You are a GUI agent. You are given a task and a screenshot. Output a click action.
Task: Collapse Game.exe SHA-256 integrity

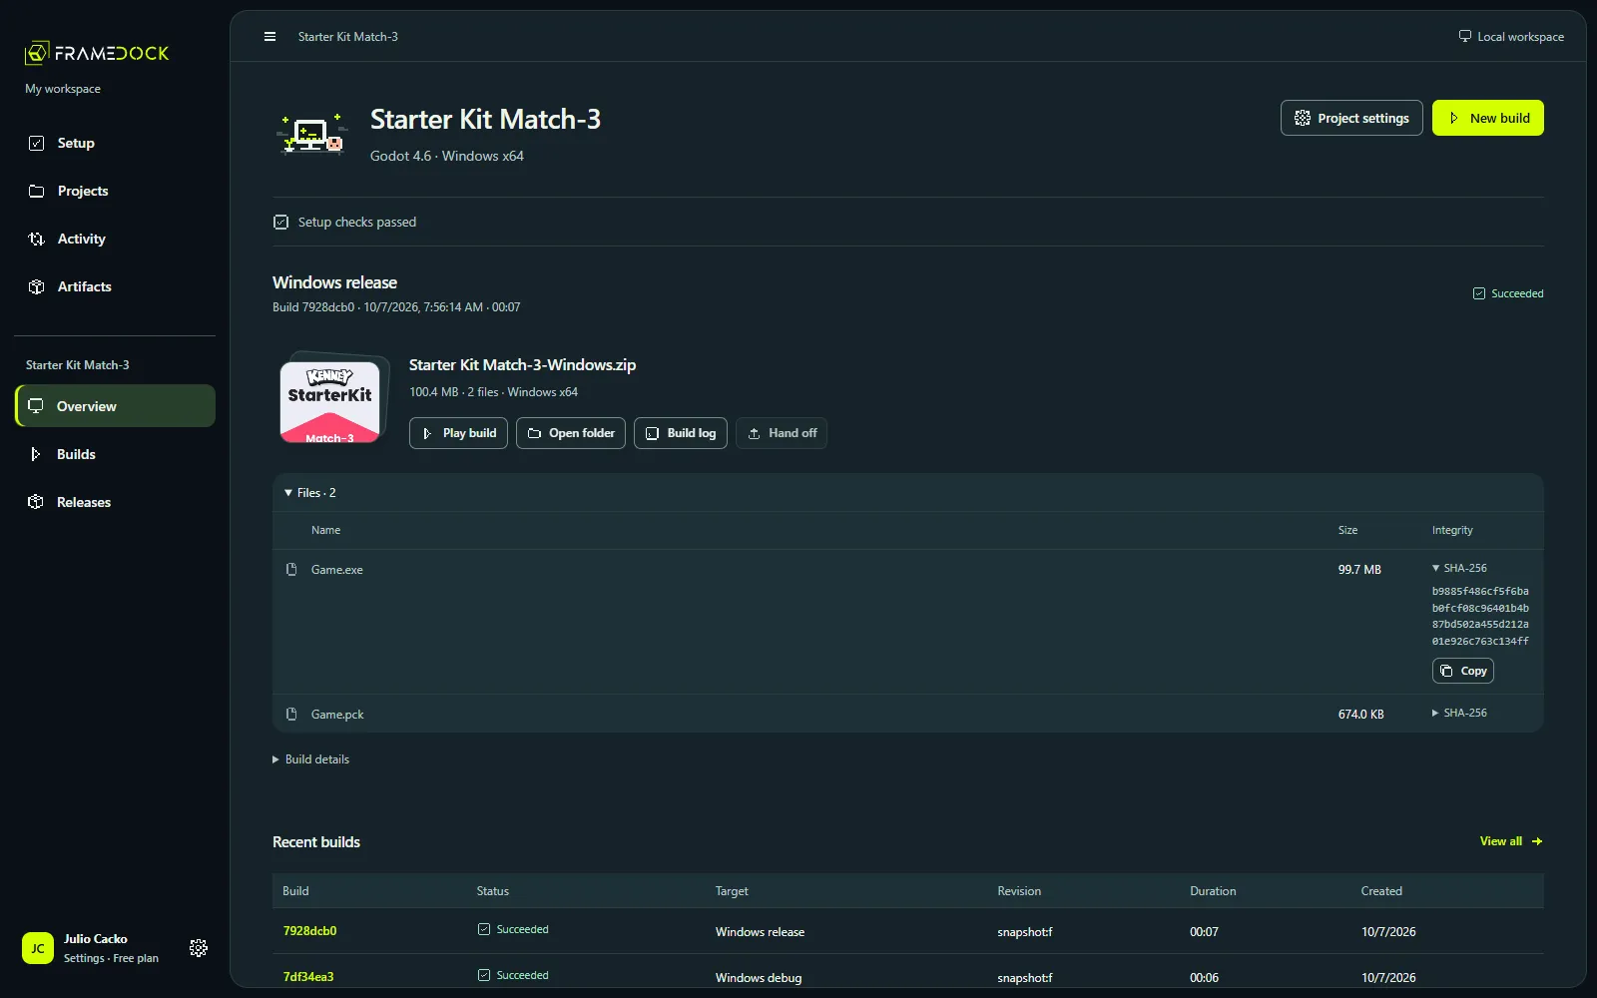point(1459,568)
